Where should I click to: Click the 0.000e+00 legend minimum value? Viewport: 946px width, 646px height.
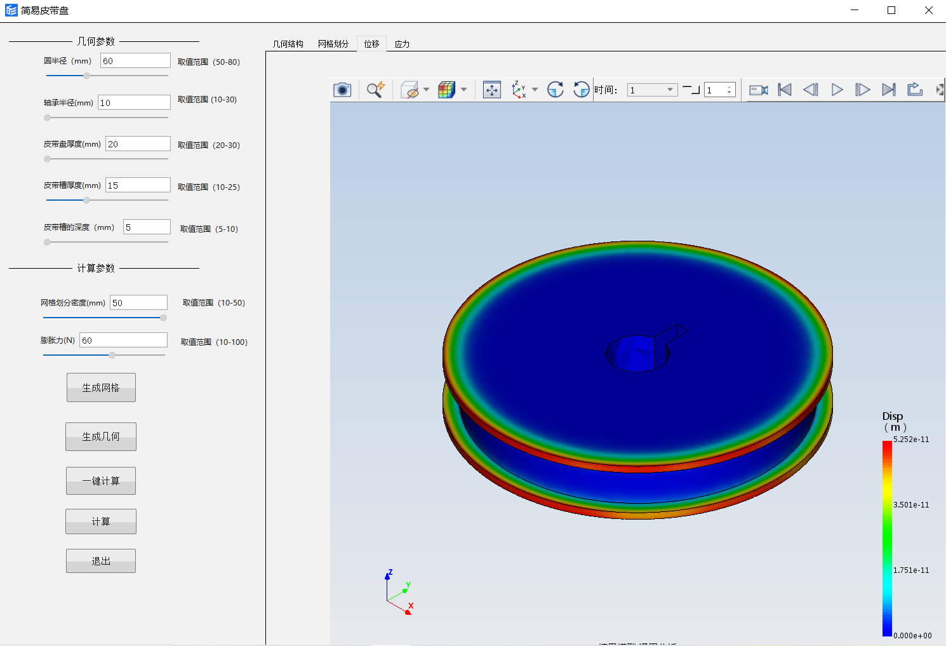coord(912,635)
